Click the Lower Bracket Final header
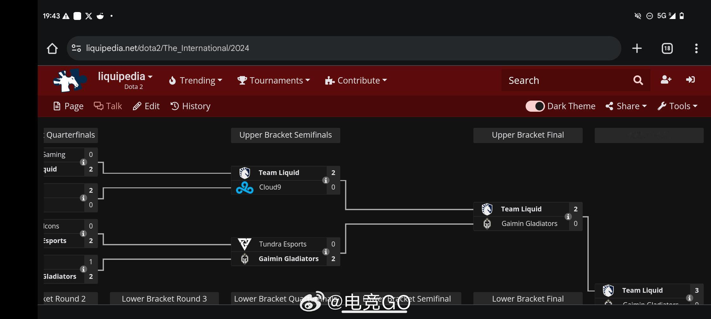711x319 pixels. pos(528,298)
